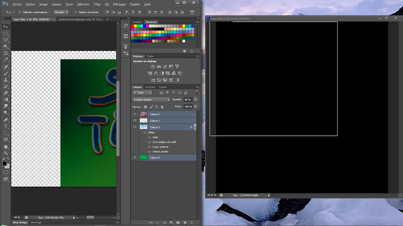The width and height of the screenshot is (403, 226).
Task: Click the delete layer trash icon
Action: point(191,222)
